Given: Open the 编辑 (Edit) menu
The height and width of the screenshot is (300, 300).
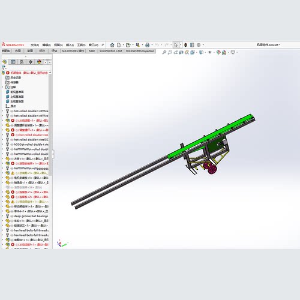Looking at the screenshot, I should [x=46, y=45].
